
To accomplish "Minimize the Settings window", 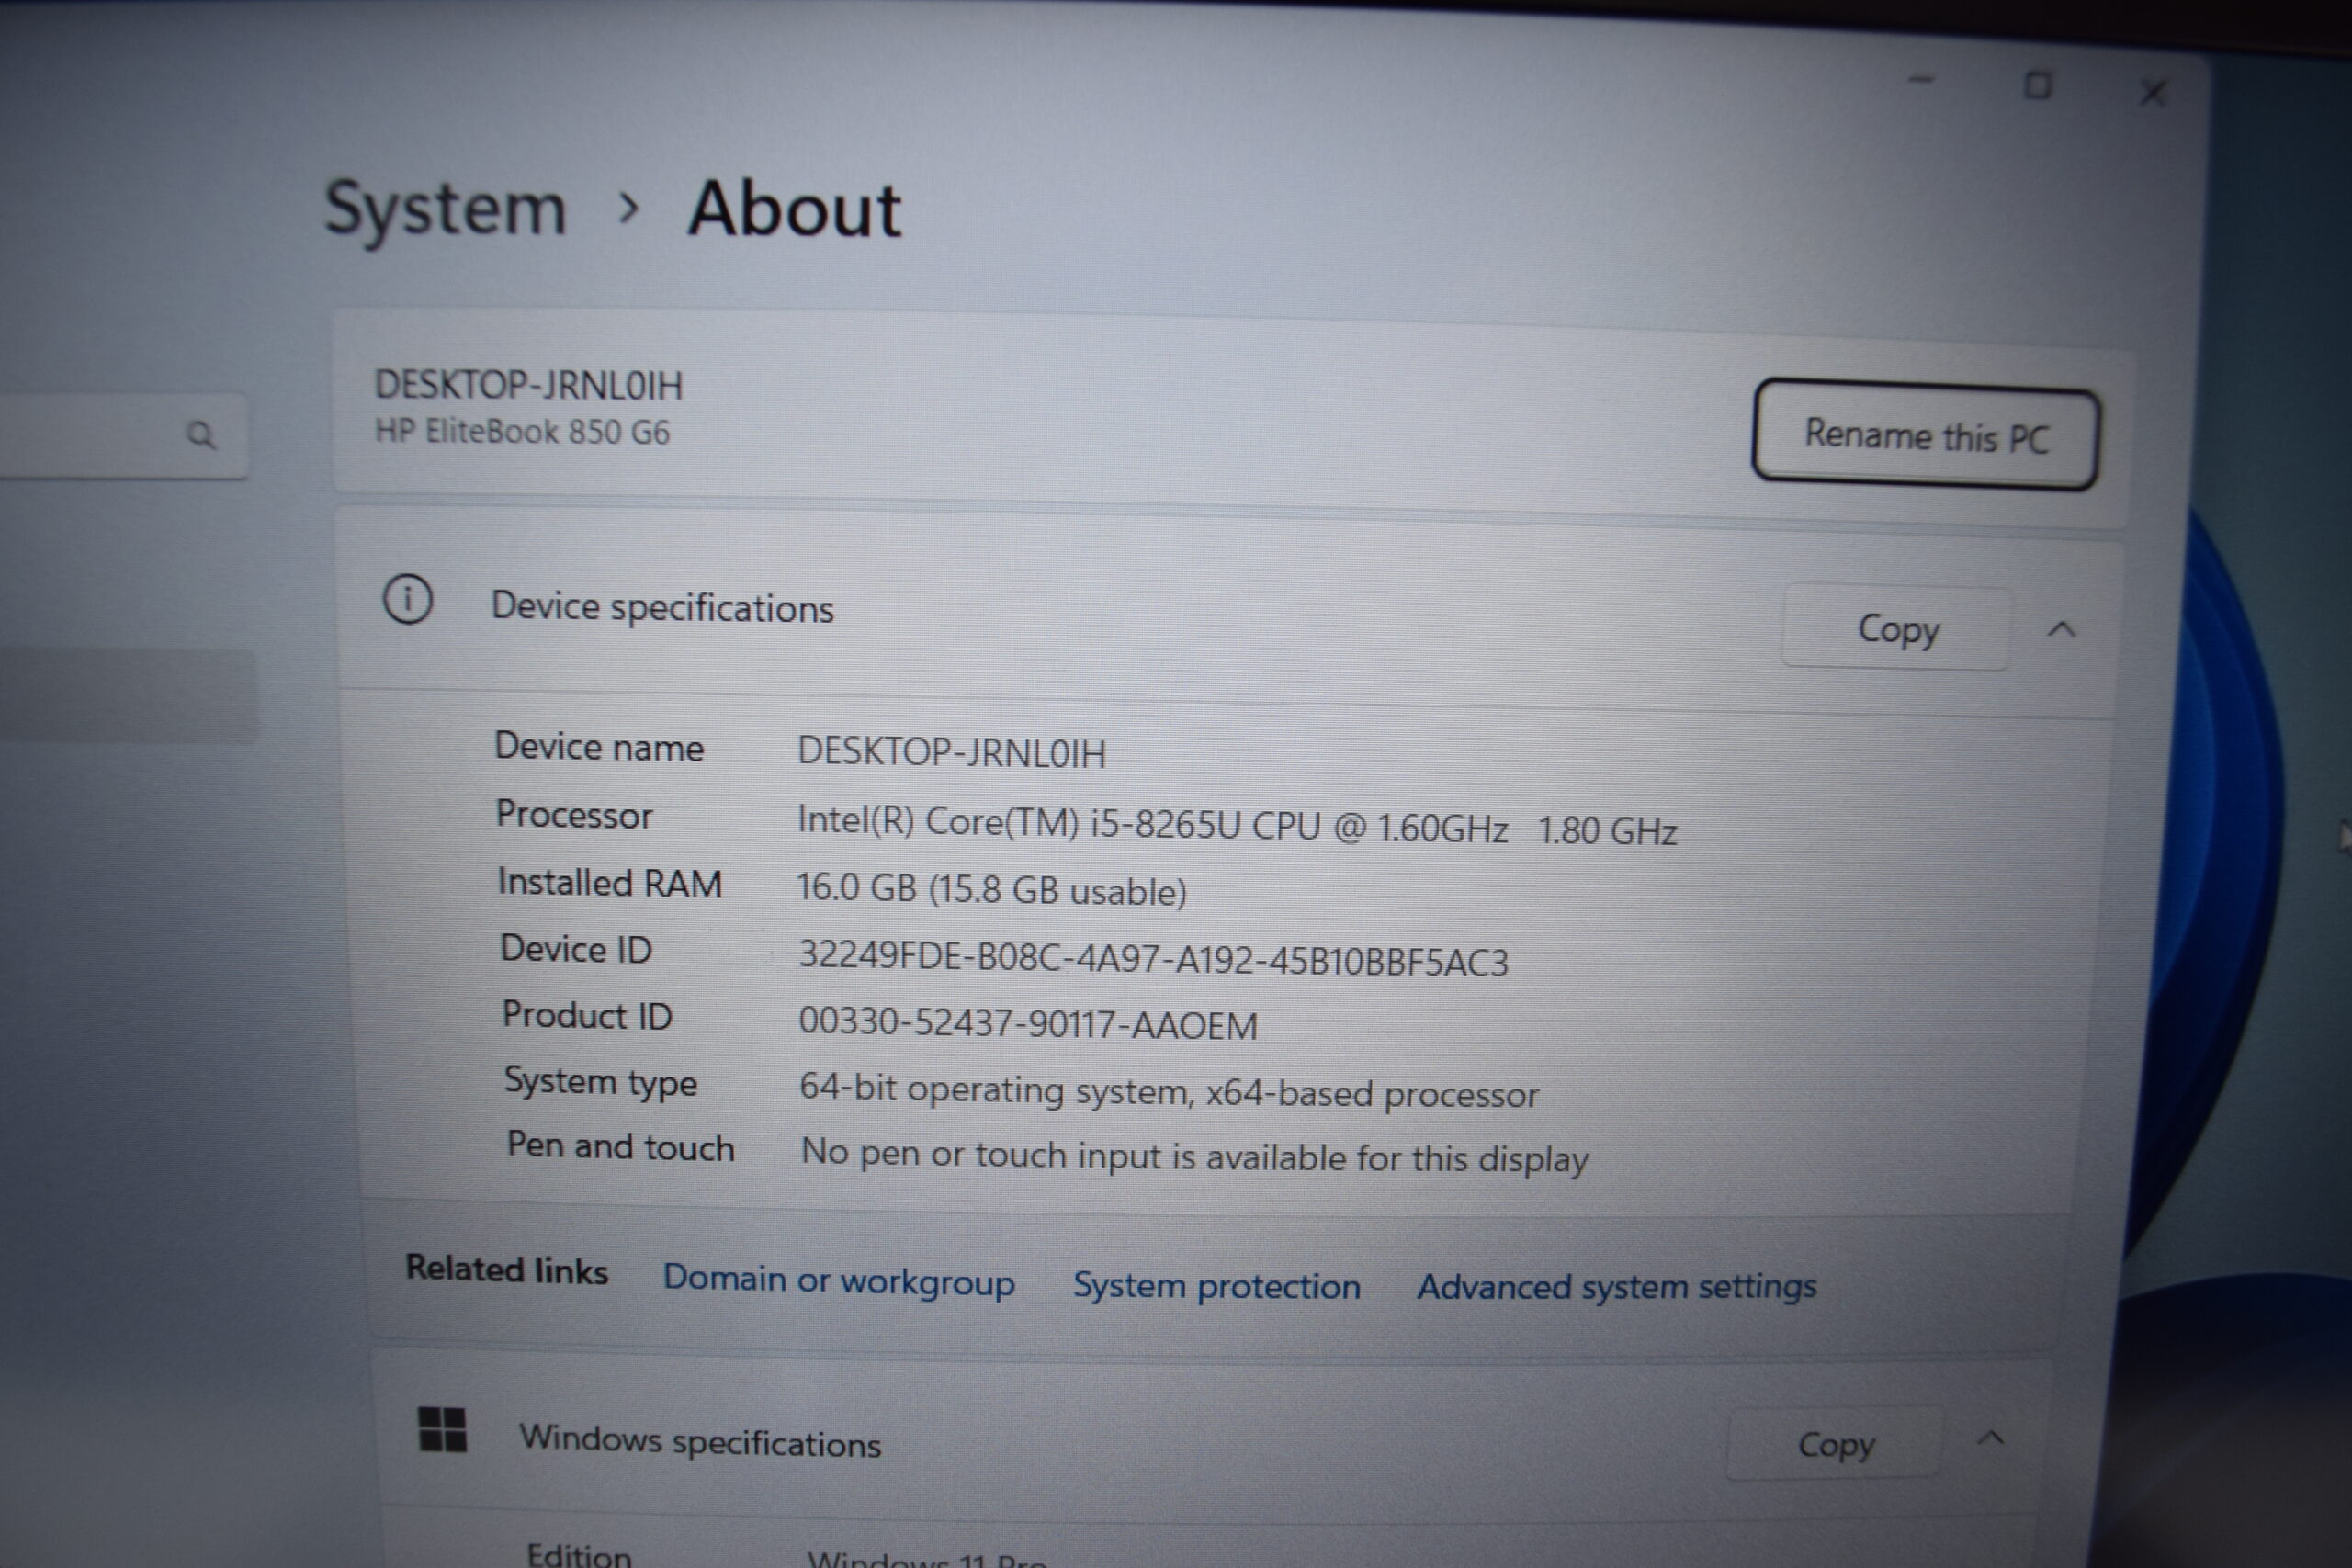I will (1922, 81).
